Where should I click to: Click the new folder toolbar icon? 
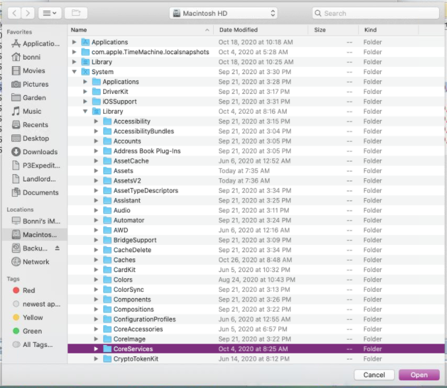[x=76, y=13]
